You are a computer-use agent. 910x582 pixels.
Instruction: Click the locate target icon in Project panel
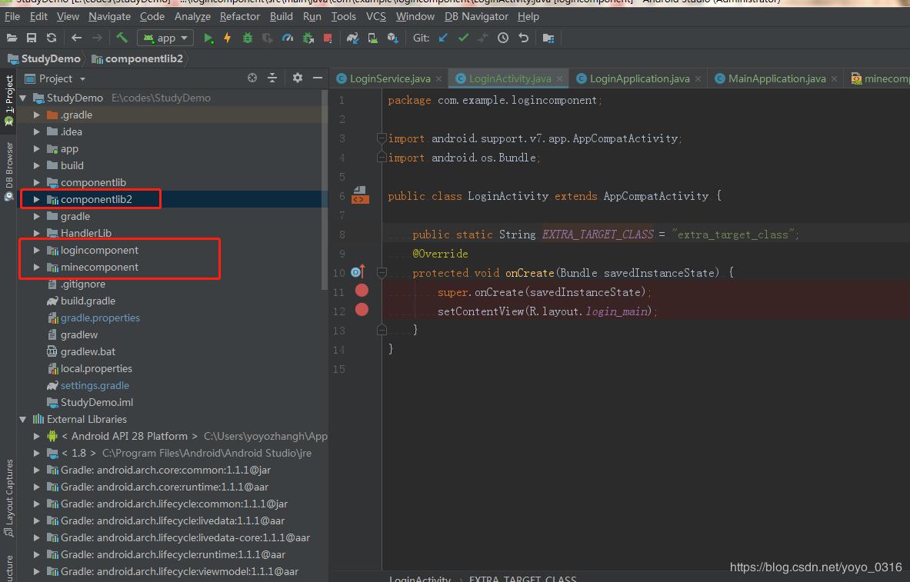point(252,78)
